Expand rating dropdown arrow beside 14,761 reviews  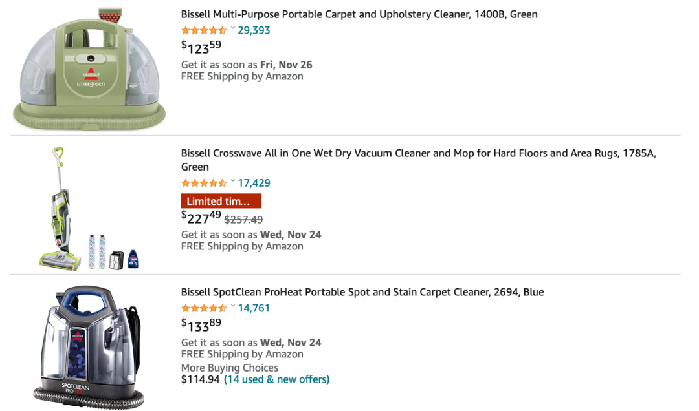tap(233, 307)
